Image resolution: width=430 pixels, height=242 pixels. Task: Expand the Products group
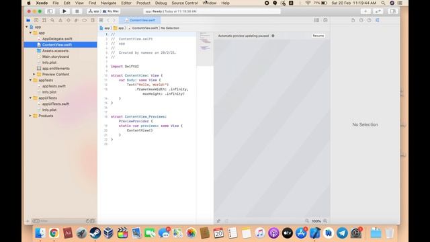pyautogui.click(x=30, y=116)
